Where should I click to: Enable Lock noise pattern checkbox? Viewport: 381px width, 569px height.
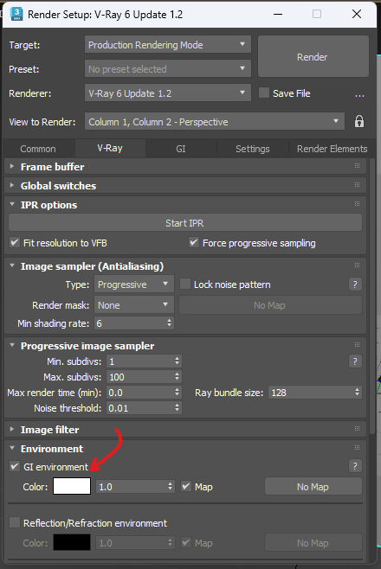tap(185, 284)
